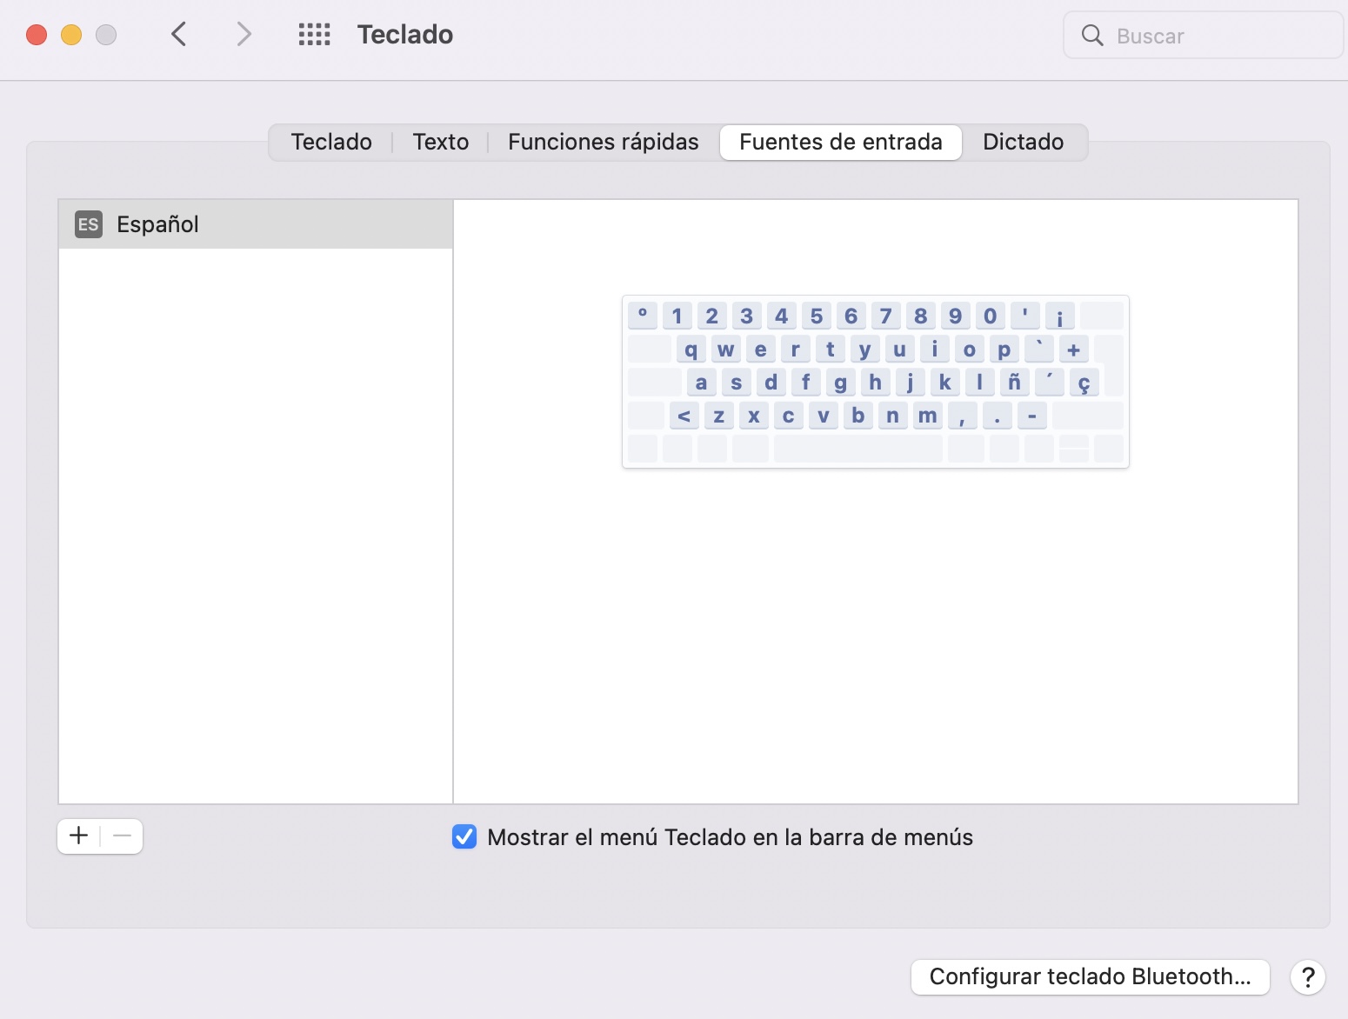Click the q key in the layout preview
The height and width of the screenshot is (1019, 1348).
click(x=691, y=349)
